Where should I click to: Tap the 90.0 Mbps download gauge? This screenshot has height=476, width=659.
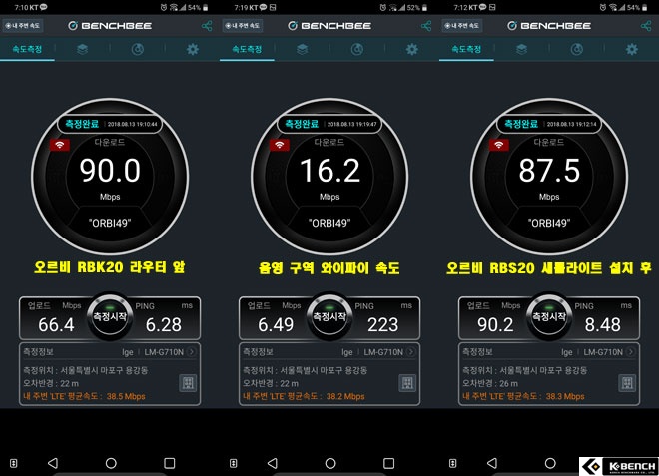(110, 177)
